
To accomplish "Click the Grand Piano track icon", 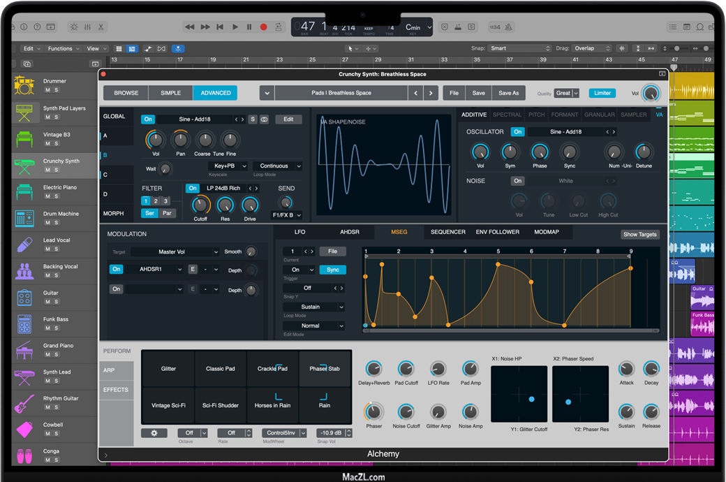I will point(24,350).
